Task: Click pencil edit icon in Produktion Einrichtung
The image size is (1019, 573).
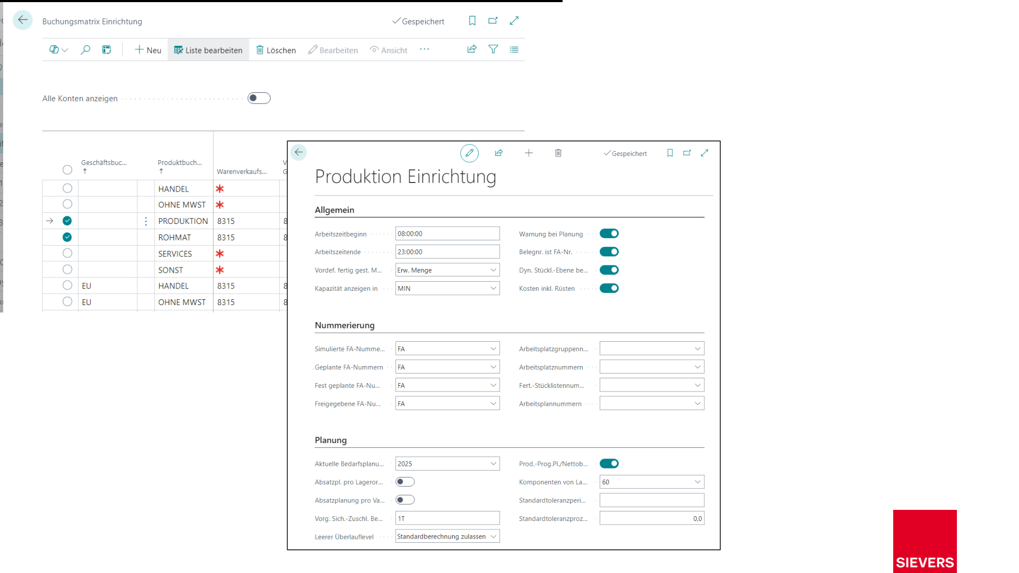Action: pos(469,153)
